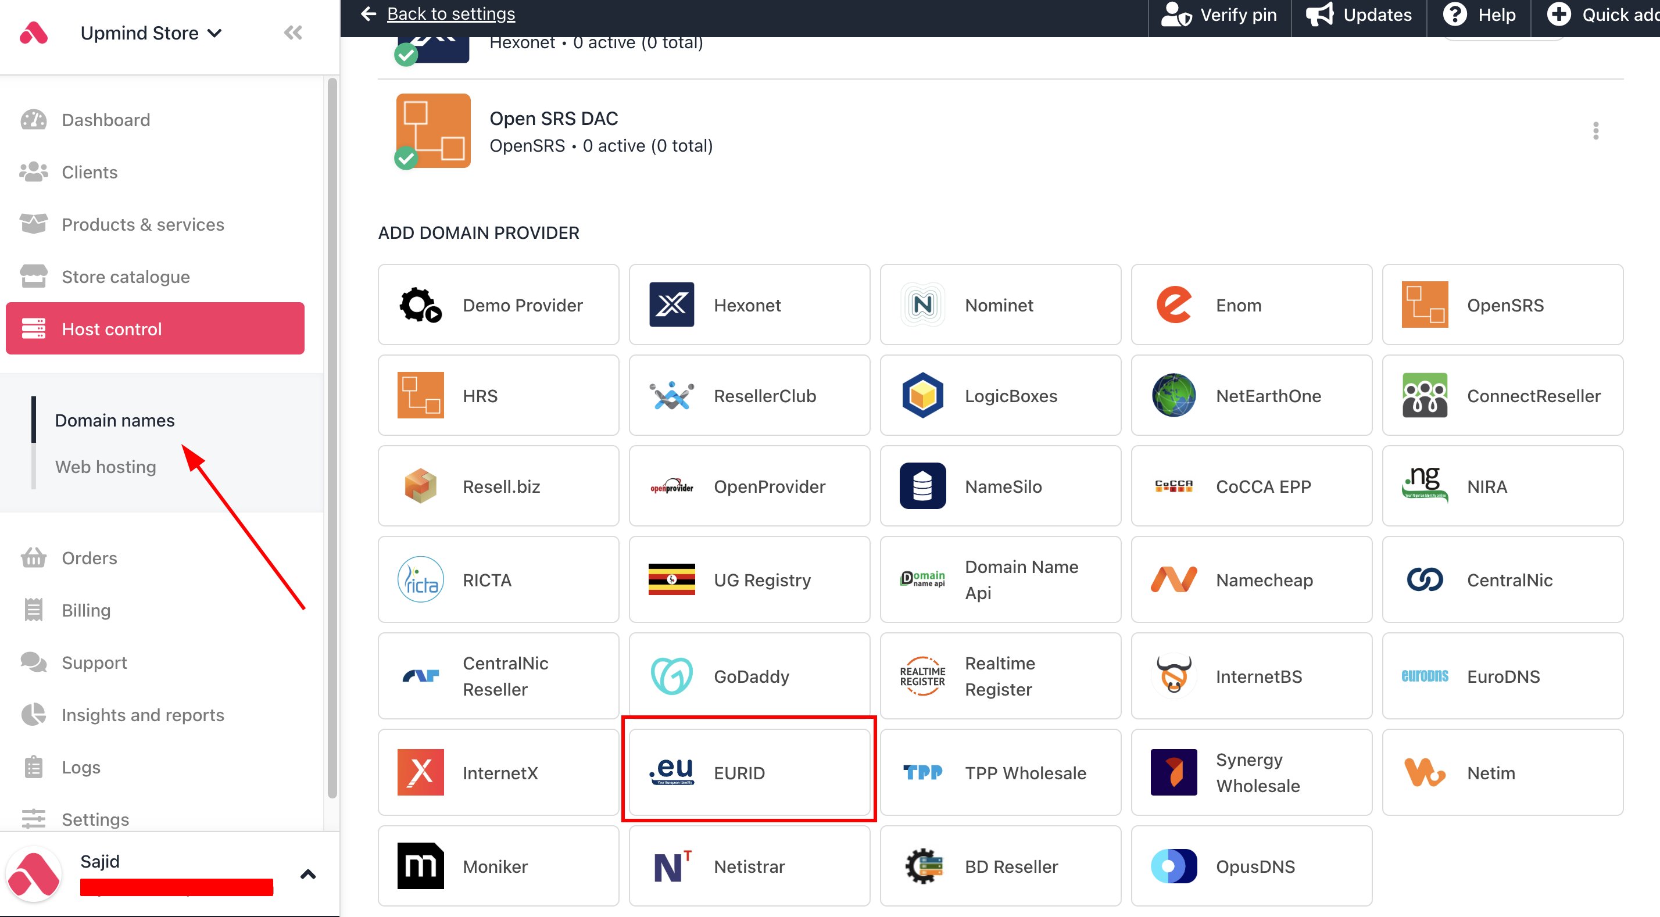This screenshot has width=1660, height=917.
Task: Open Open SRS DAC three-dot options menu
Action: (1595, 131)
